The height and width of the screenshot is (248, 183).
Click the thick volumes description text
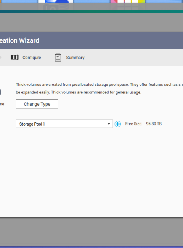[x=100, y=89]
